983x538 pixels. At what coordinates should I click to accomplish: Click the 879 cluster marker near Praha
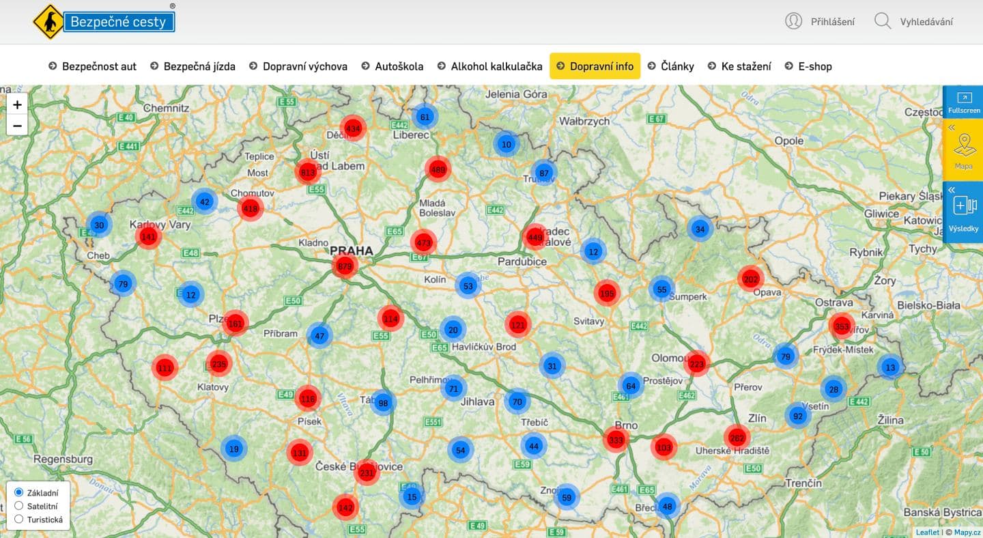click(x=345, y=266)
